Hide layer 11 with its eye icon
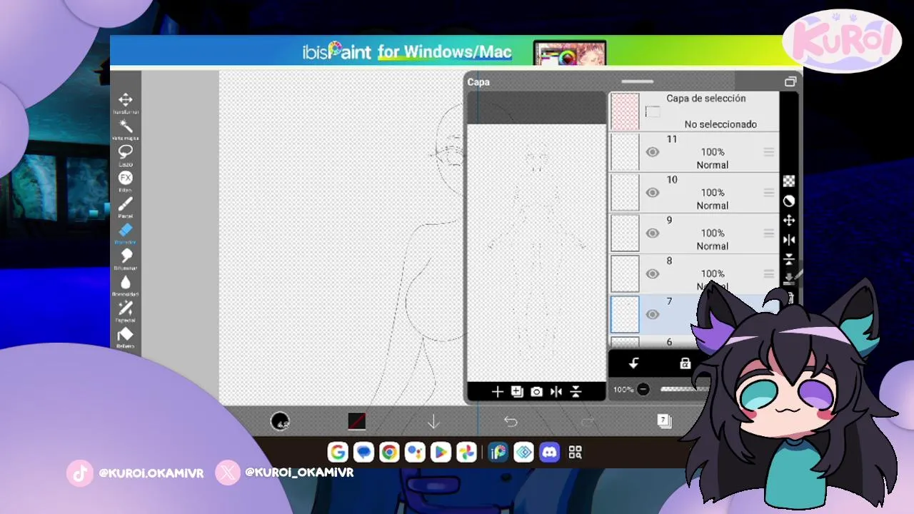 (x=652, y=152)
